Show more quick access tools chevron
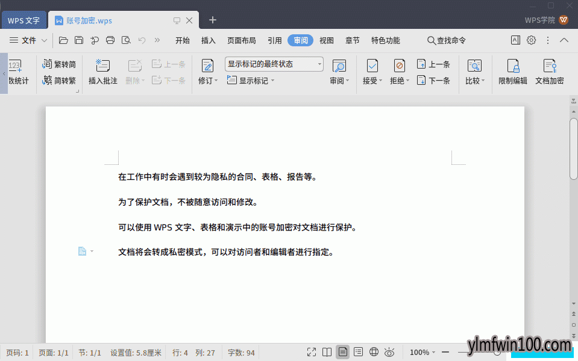Viewport: 578px width, 361px height. [x=157, y=40]
